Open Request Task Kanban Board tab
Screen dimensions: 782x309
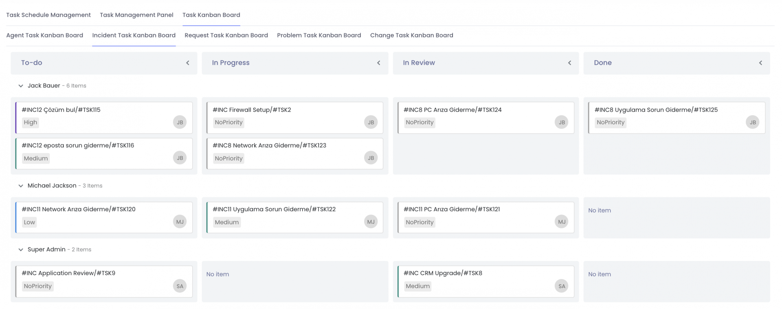[226, 35]
